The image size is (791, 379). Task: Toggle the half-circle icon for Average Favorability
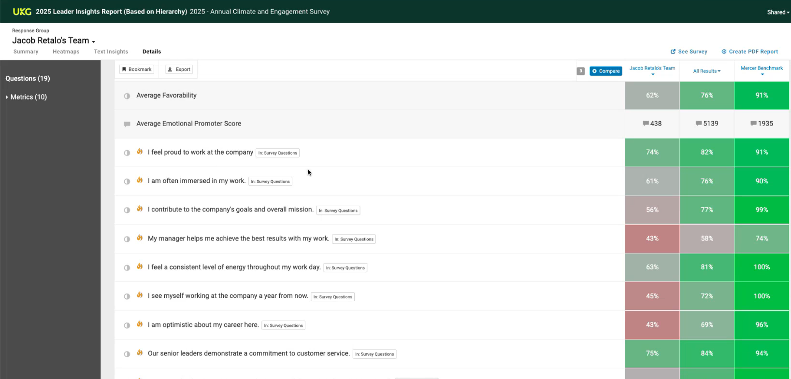point(127,96)
